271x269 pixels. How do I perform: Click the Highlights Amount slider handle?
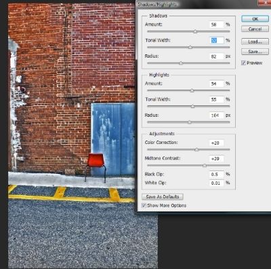192,90
